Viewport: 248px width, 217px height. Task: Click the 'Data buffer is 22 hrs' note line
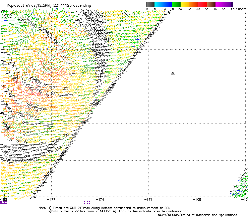118,211
